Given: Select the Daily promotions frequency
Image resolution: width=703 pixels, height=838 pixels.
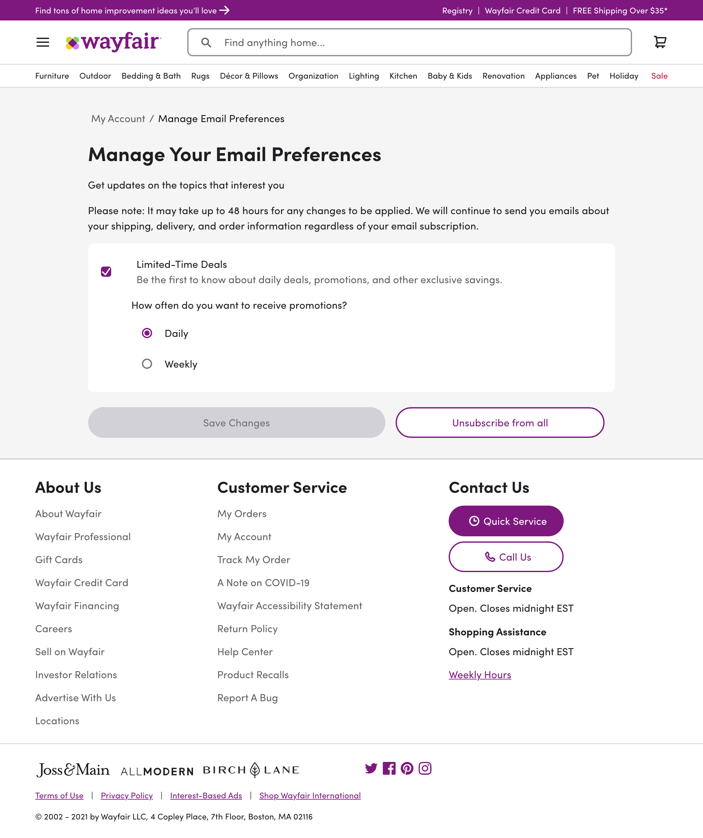Looking at the screenshot, I should [x=147, y=333].
